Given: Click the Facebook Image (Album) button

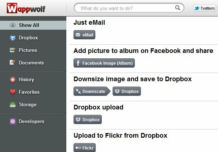Looking at the screenshot, I should [x=104, y=63].
